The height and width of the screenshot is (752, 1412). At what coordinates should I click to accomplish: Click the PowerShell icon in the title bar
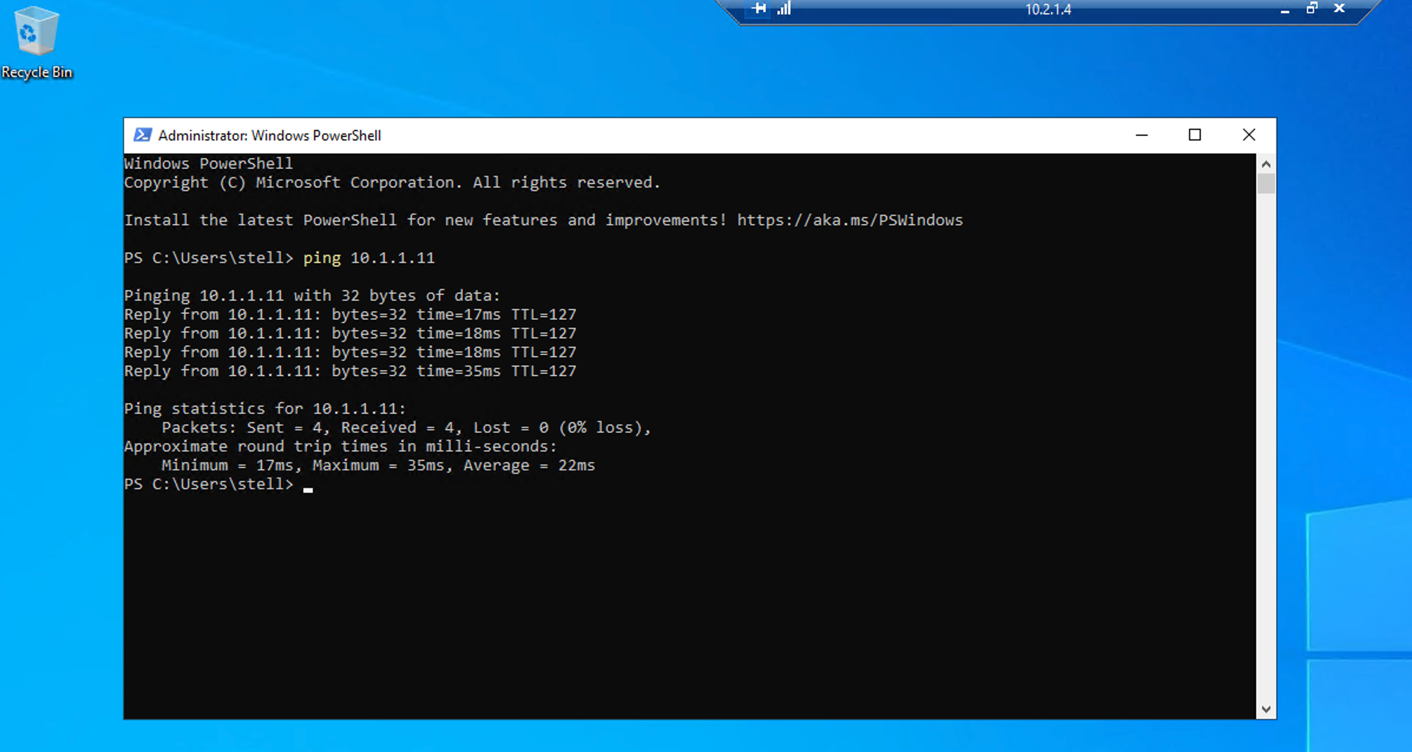pos(142,135)
